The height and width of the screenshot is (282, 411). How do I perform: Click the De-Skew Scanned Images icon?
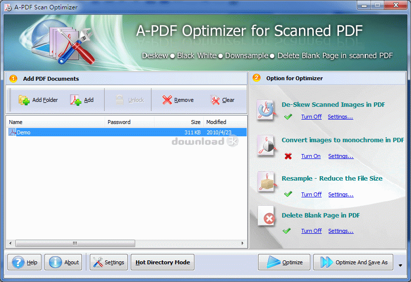pos(266,110)
